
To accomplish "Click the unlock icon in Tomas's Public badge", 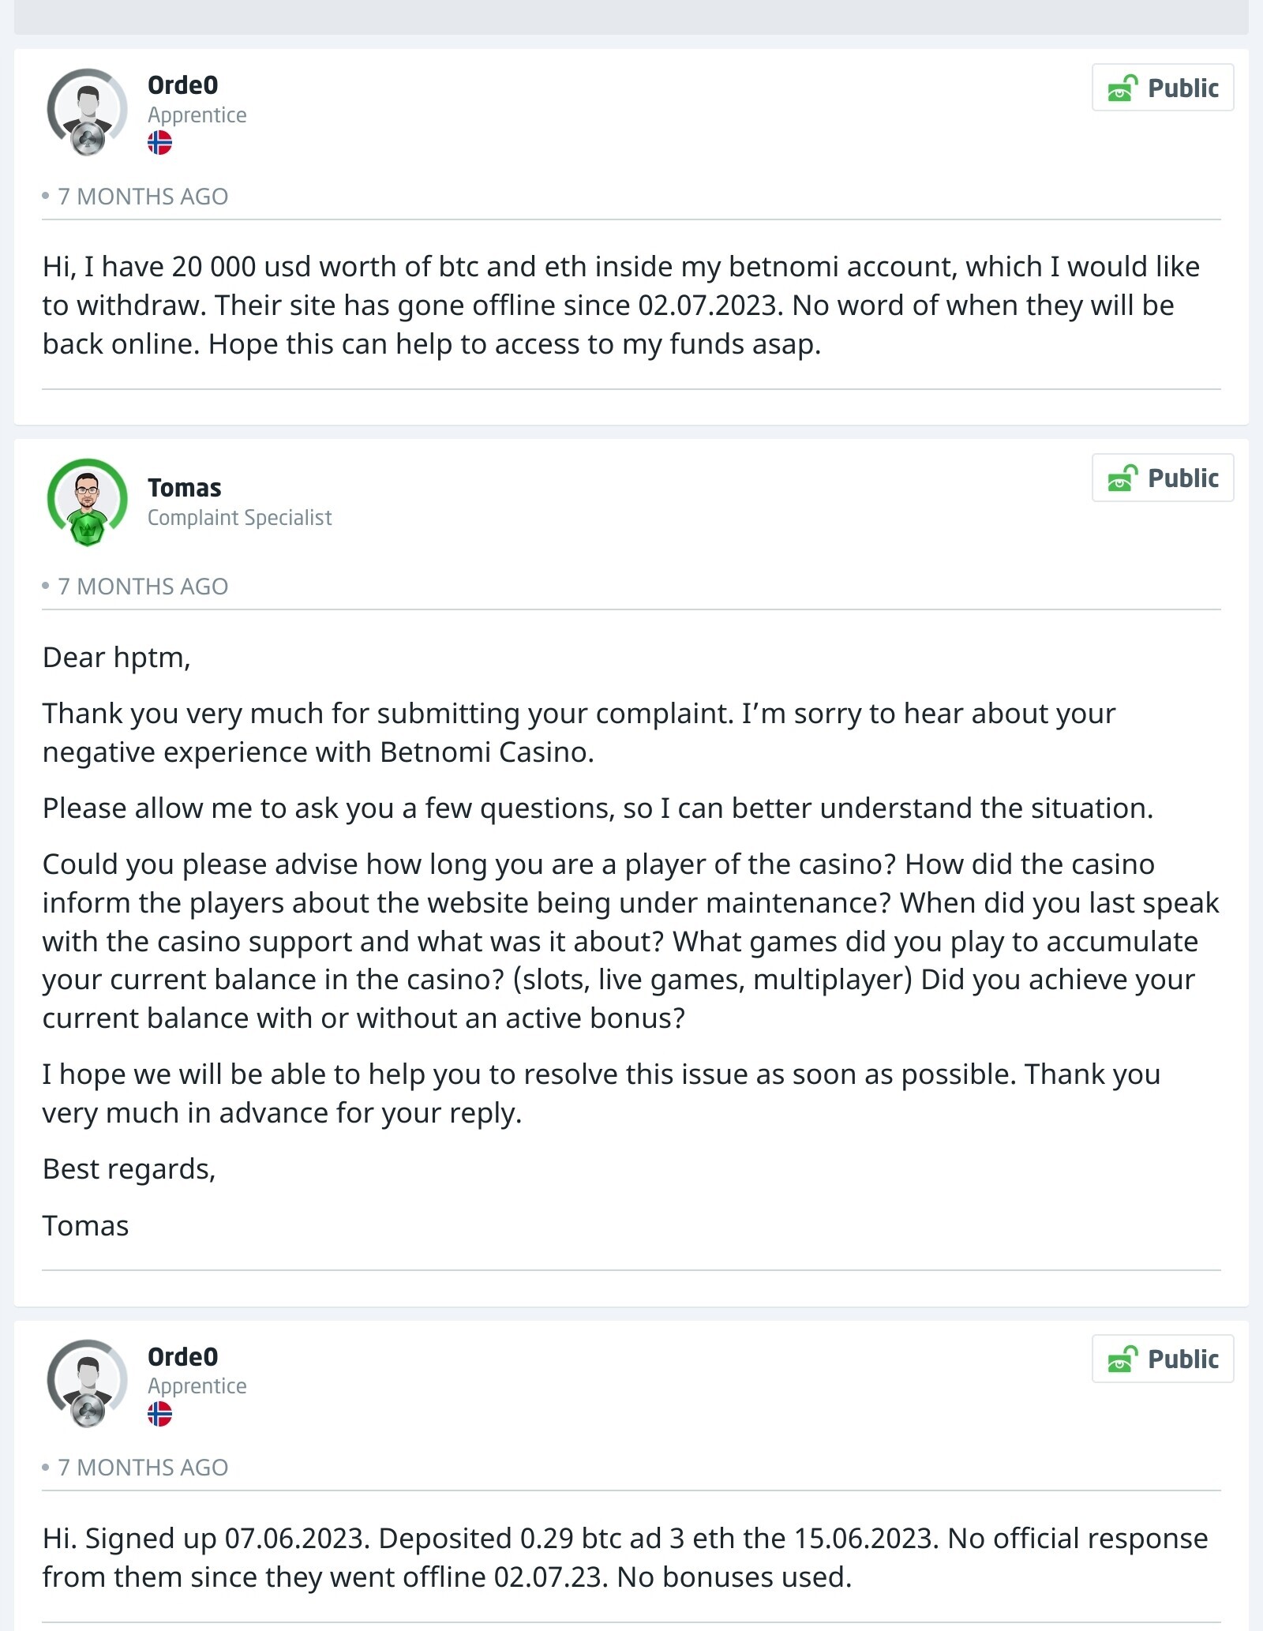I will [x=1122, y=478].
